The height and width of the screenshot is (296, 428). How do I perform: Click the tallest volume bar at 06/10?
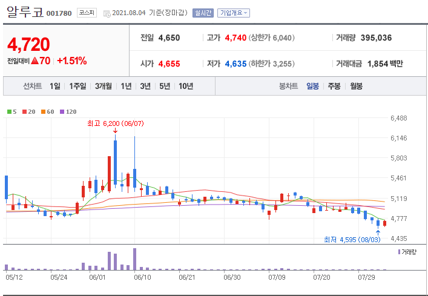135,259
